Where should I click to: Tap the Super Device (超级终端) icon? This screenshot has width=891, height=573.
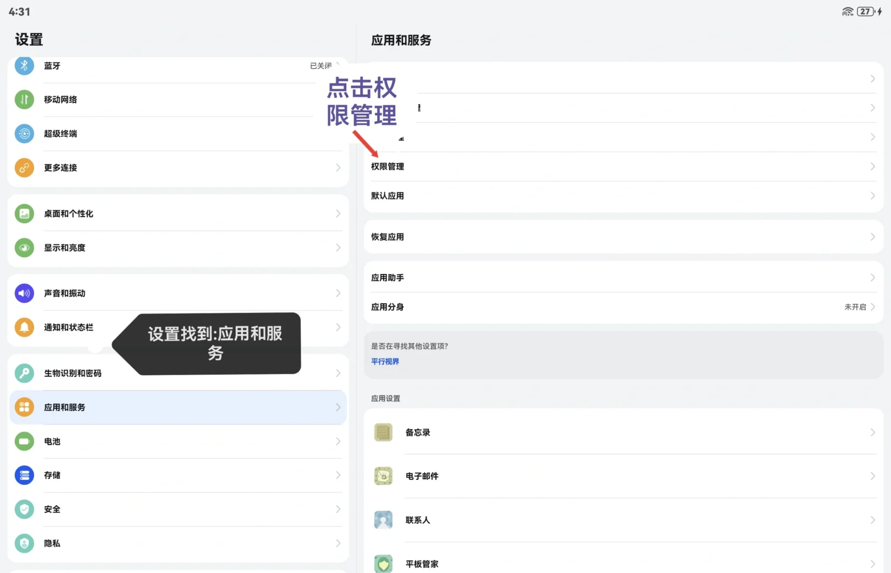24,134
